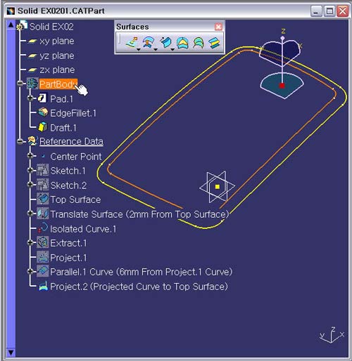Open dropdown arrow beside Extrude tool
352x361 pixels.
[x=139, y=49]
